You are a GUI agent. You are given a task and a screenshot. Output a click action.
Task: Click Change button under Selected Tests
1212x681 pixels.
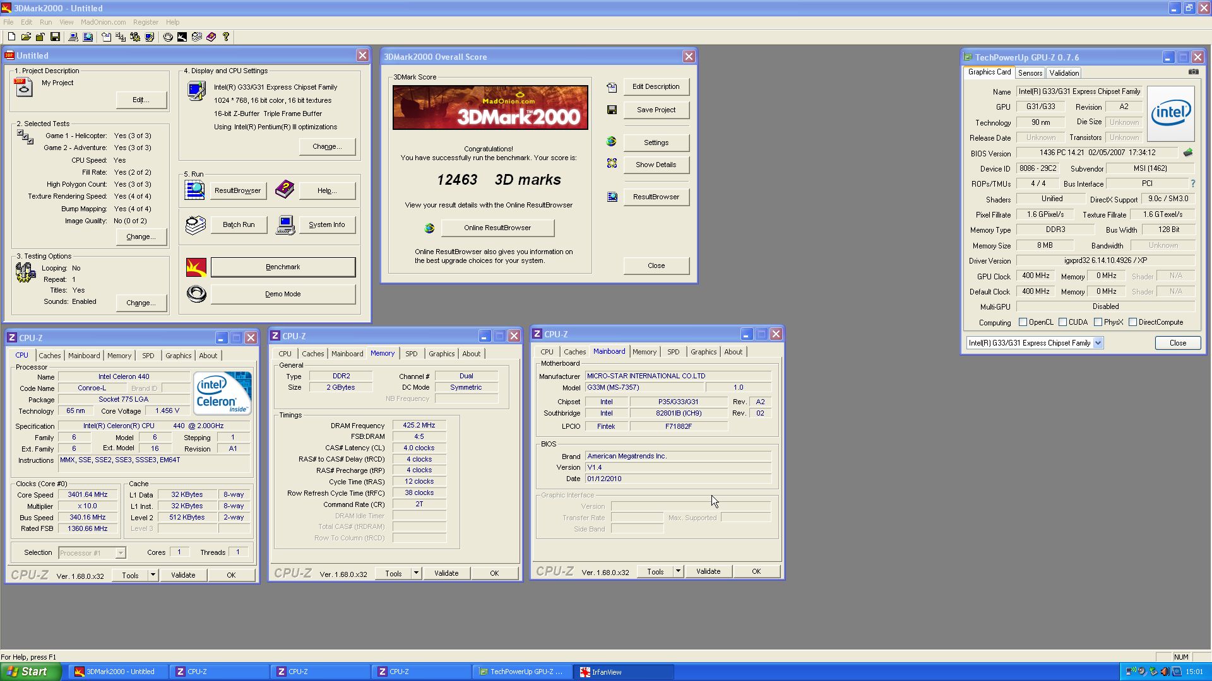point(141,236)
